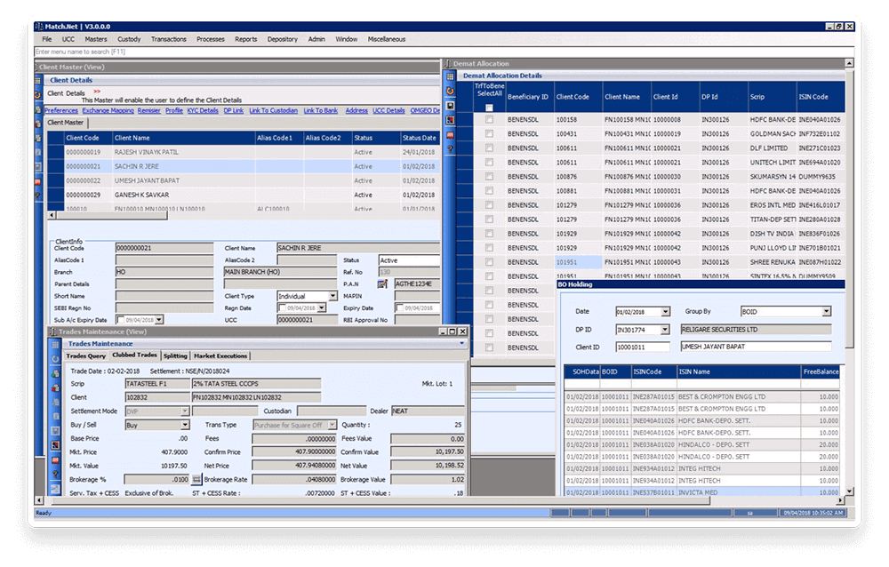Open Link To Custodian link
Screen dimensions: 889x567
pos(273,110)
